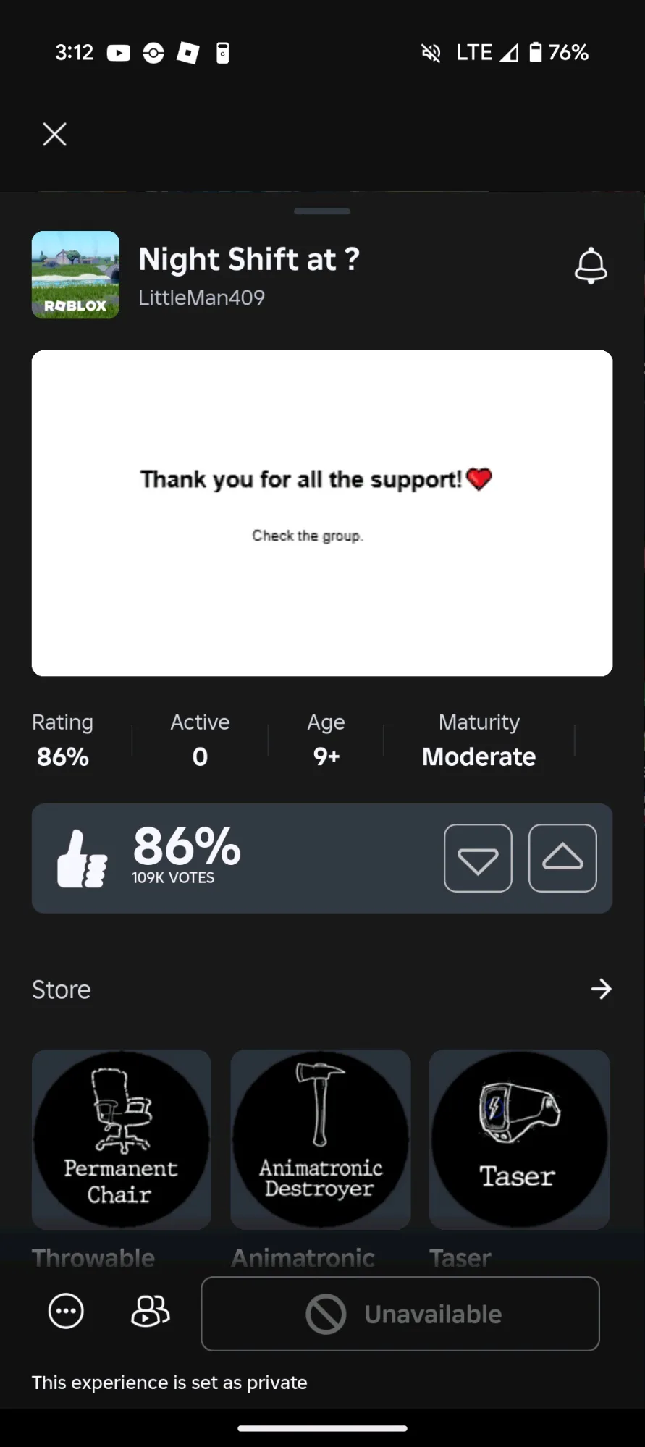
Task: Tap the YouTube status bar icon
Action: click(119, 53)
